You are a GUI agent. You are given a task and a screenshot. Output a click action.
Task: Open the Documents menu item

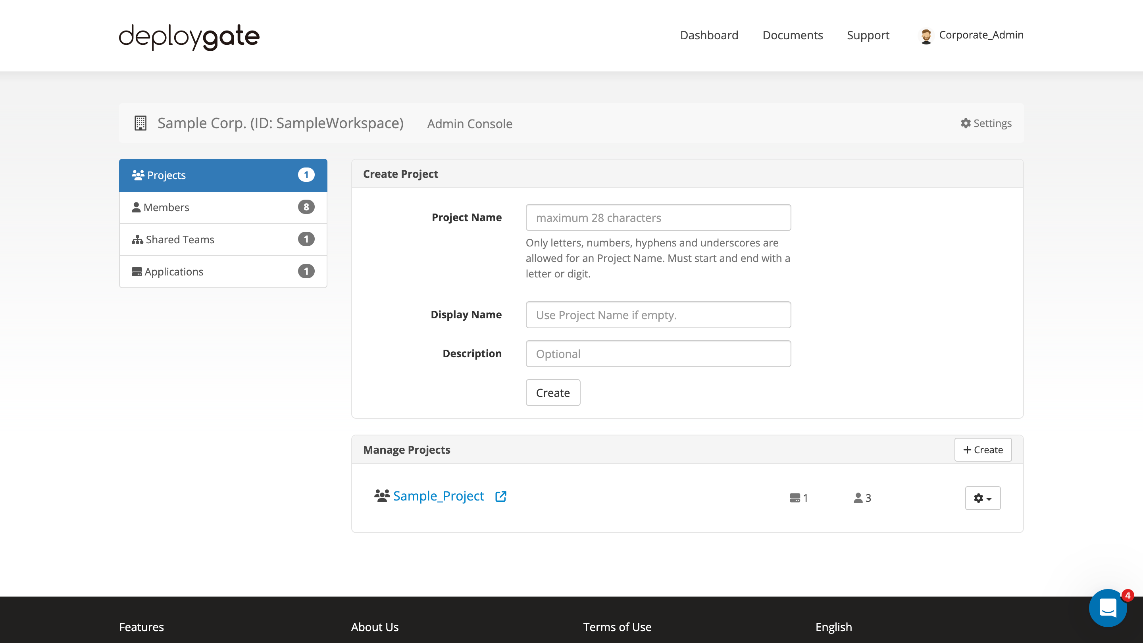(x=793, y=35)
